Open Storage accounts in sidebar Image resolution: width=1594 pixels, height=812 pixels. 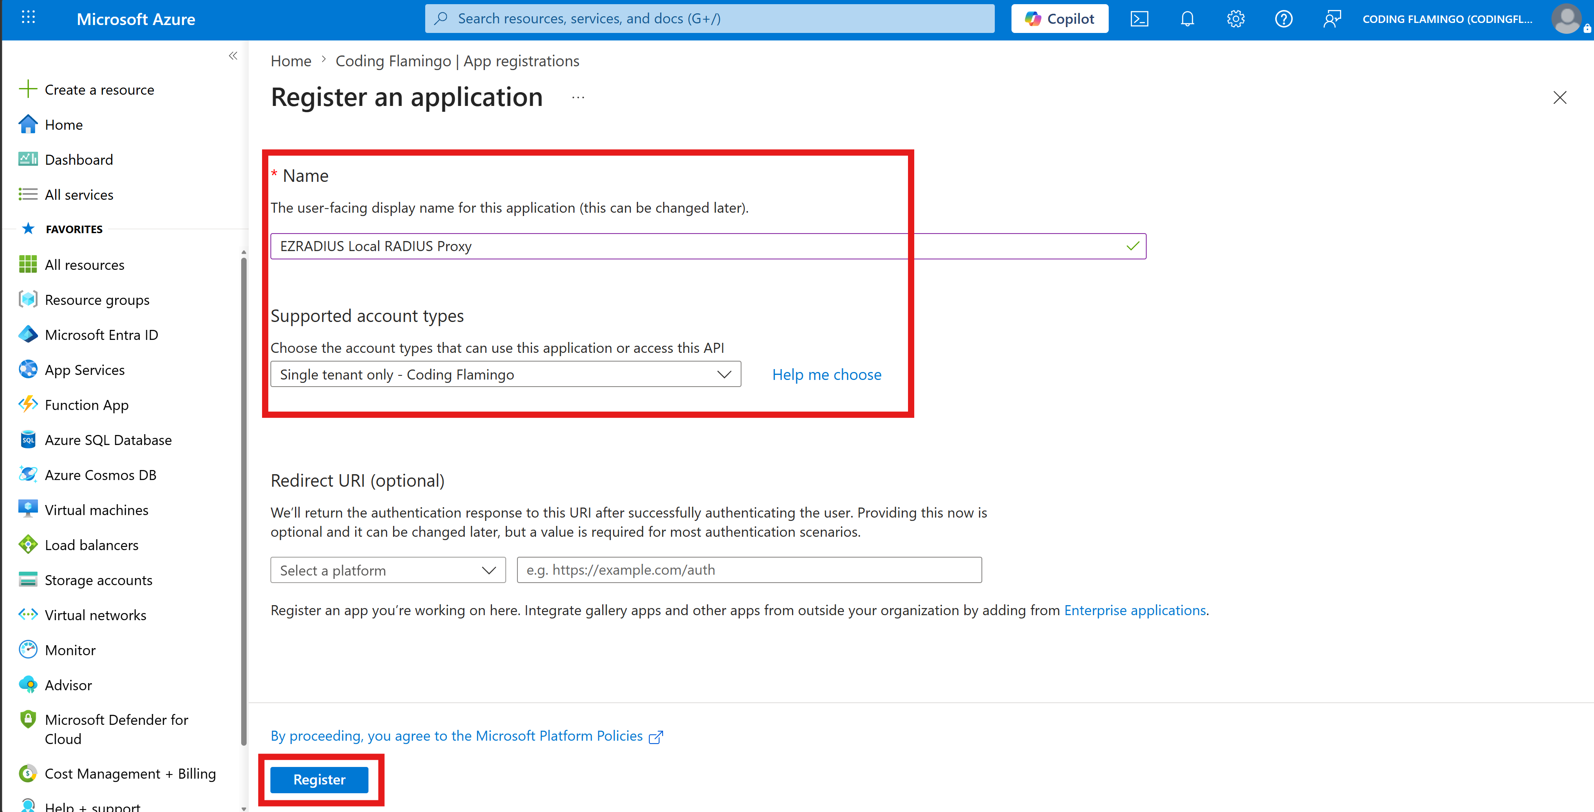click(98, 580)
